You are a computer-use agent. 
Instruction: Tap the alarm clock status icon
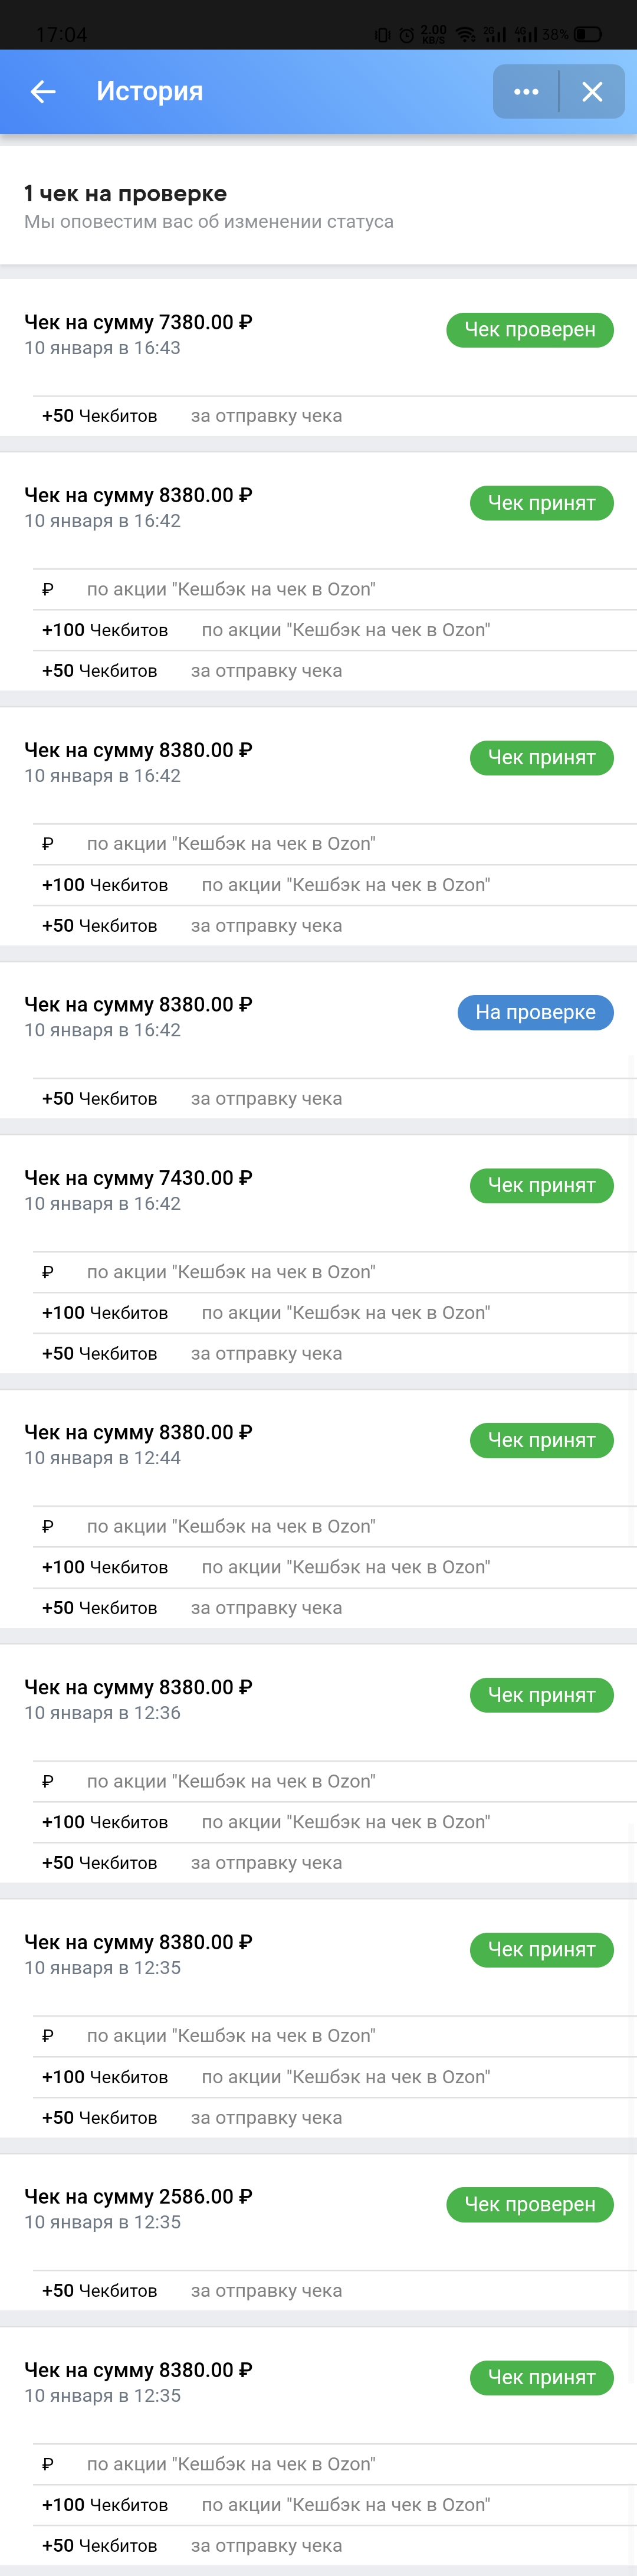[407, 35]
